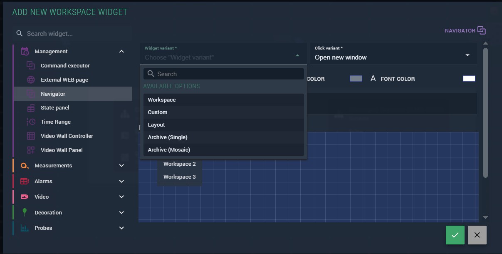Click the Video Wall Panel icon
502x254 pixels.
[31, 150]
